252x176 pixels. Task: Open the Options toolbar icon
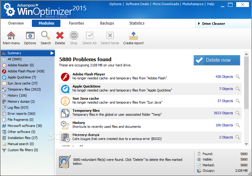(x=30, y=35)
